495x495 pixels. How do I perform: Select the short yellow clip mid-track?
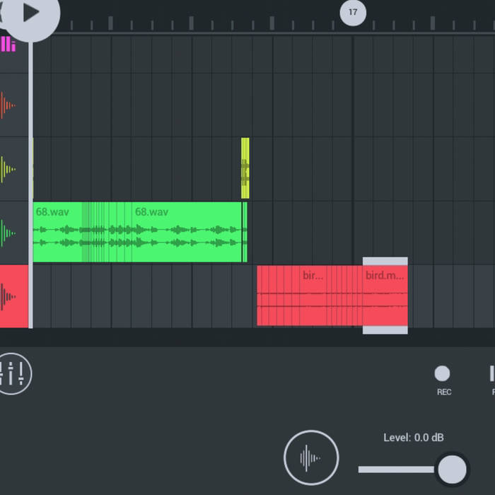[x=245, y=168]
